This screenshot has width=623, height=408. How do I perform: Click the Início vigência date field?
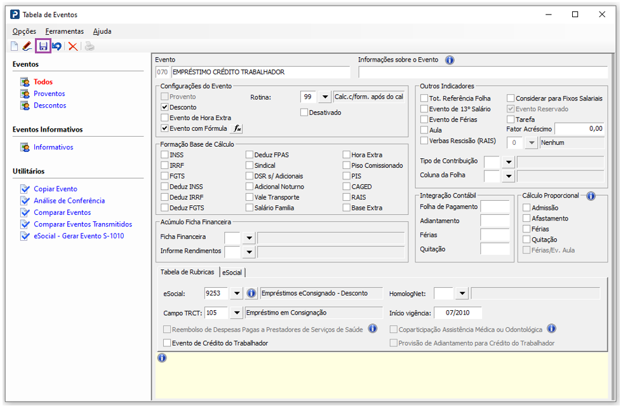(458, 313)
